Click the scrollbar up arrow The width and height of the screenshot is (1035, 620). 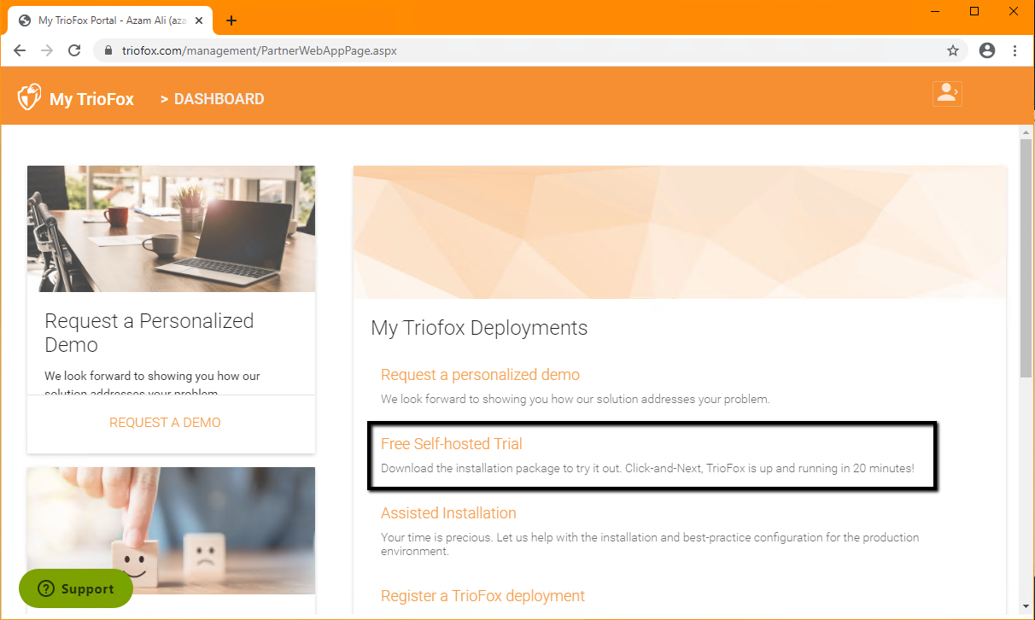tap(1026, 131)
